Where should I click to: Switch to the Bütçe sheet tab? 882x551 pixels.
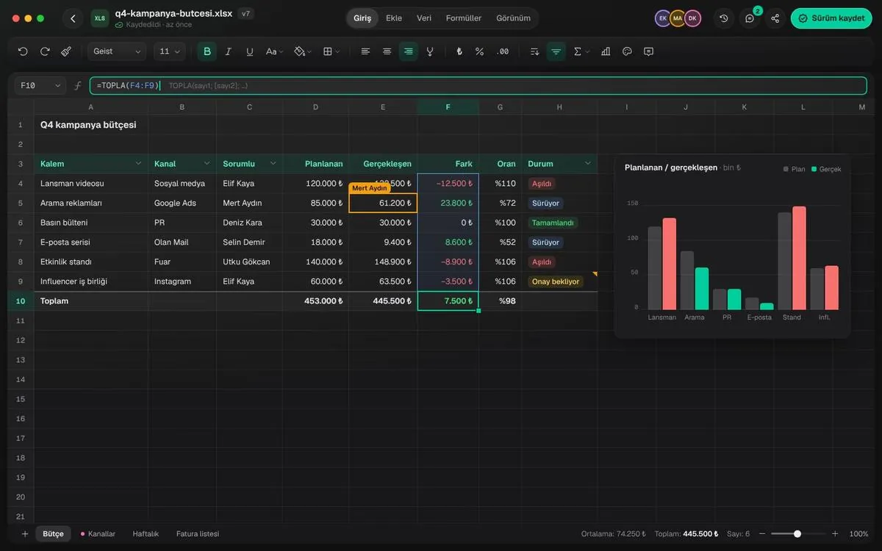coord(53,534)
